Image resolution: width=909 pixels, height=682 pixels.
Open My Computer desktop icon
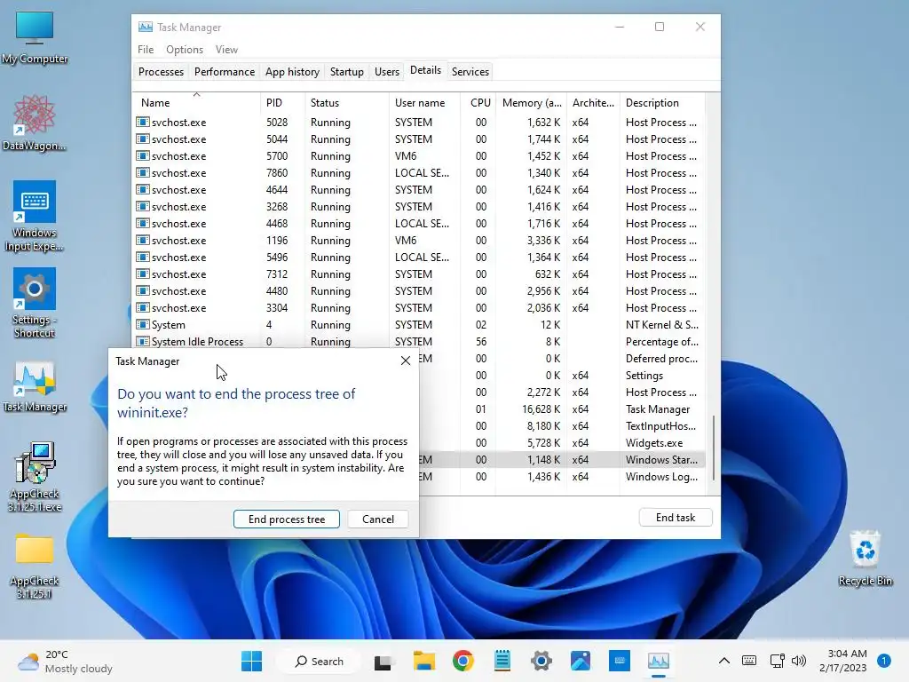pos(35,37)
